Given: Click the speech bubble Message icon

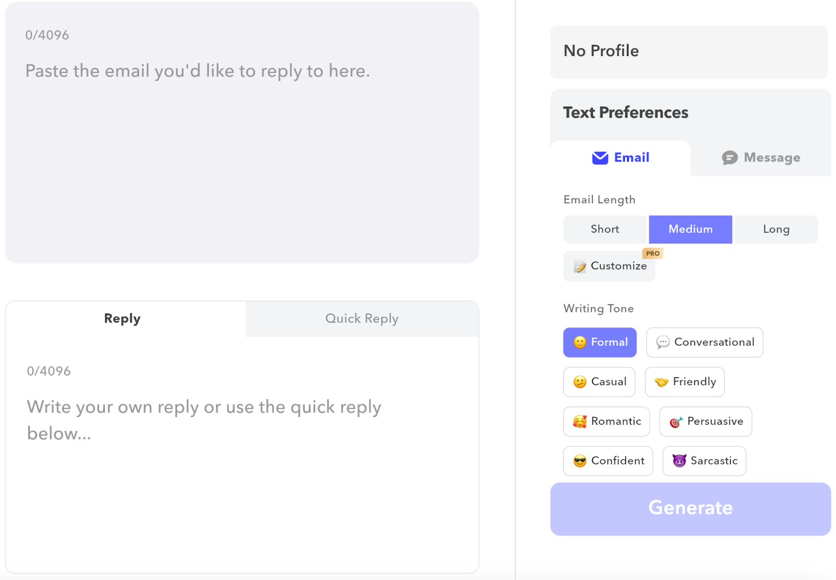Looking at the screenshot, I should click(729, 158).
